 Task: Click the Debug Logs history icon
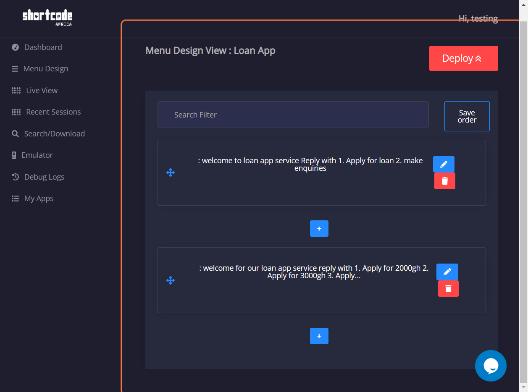(16, 177)
